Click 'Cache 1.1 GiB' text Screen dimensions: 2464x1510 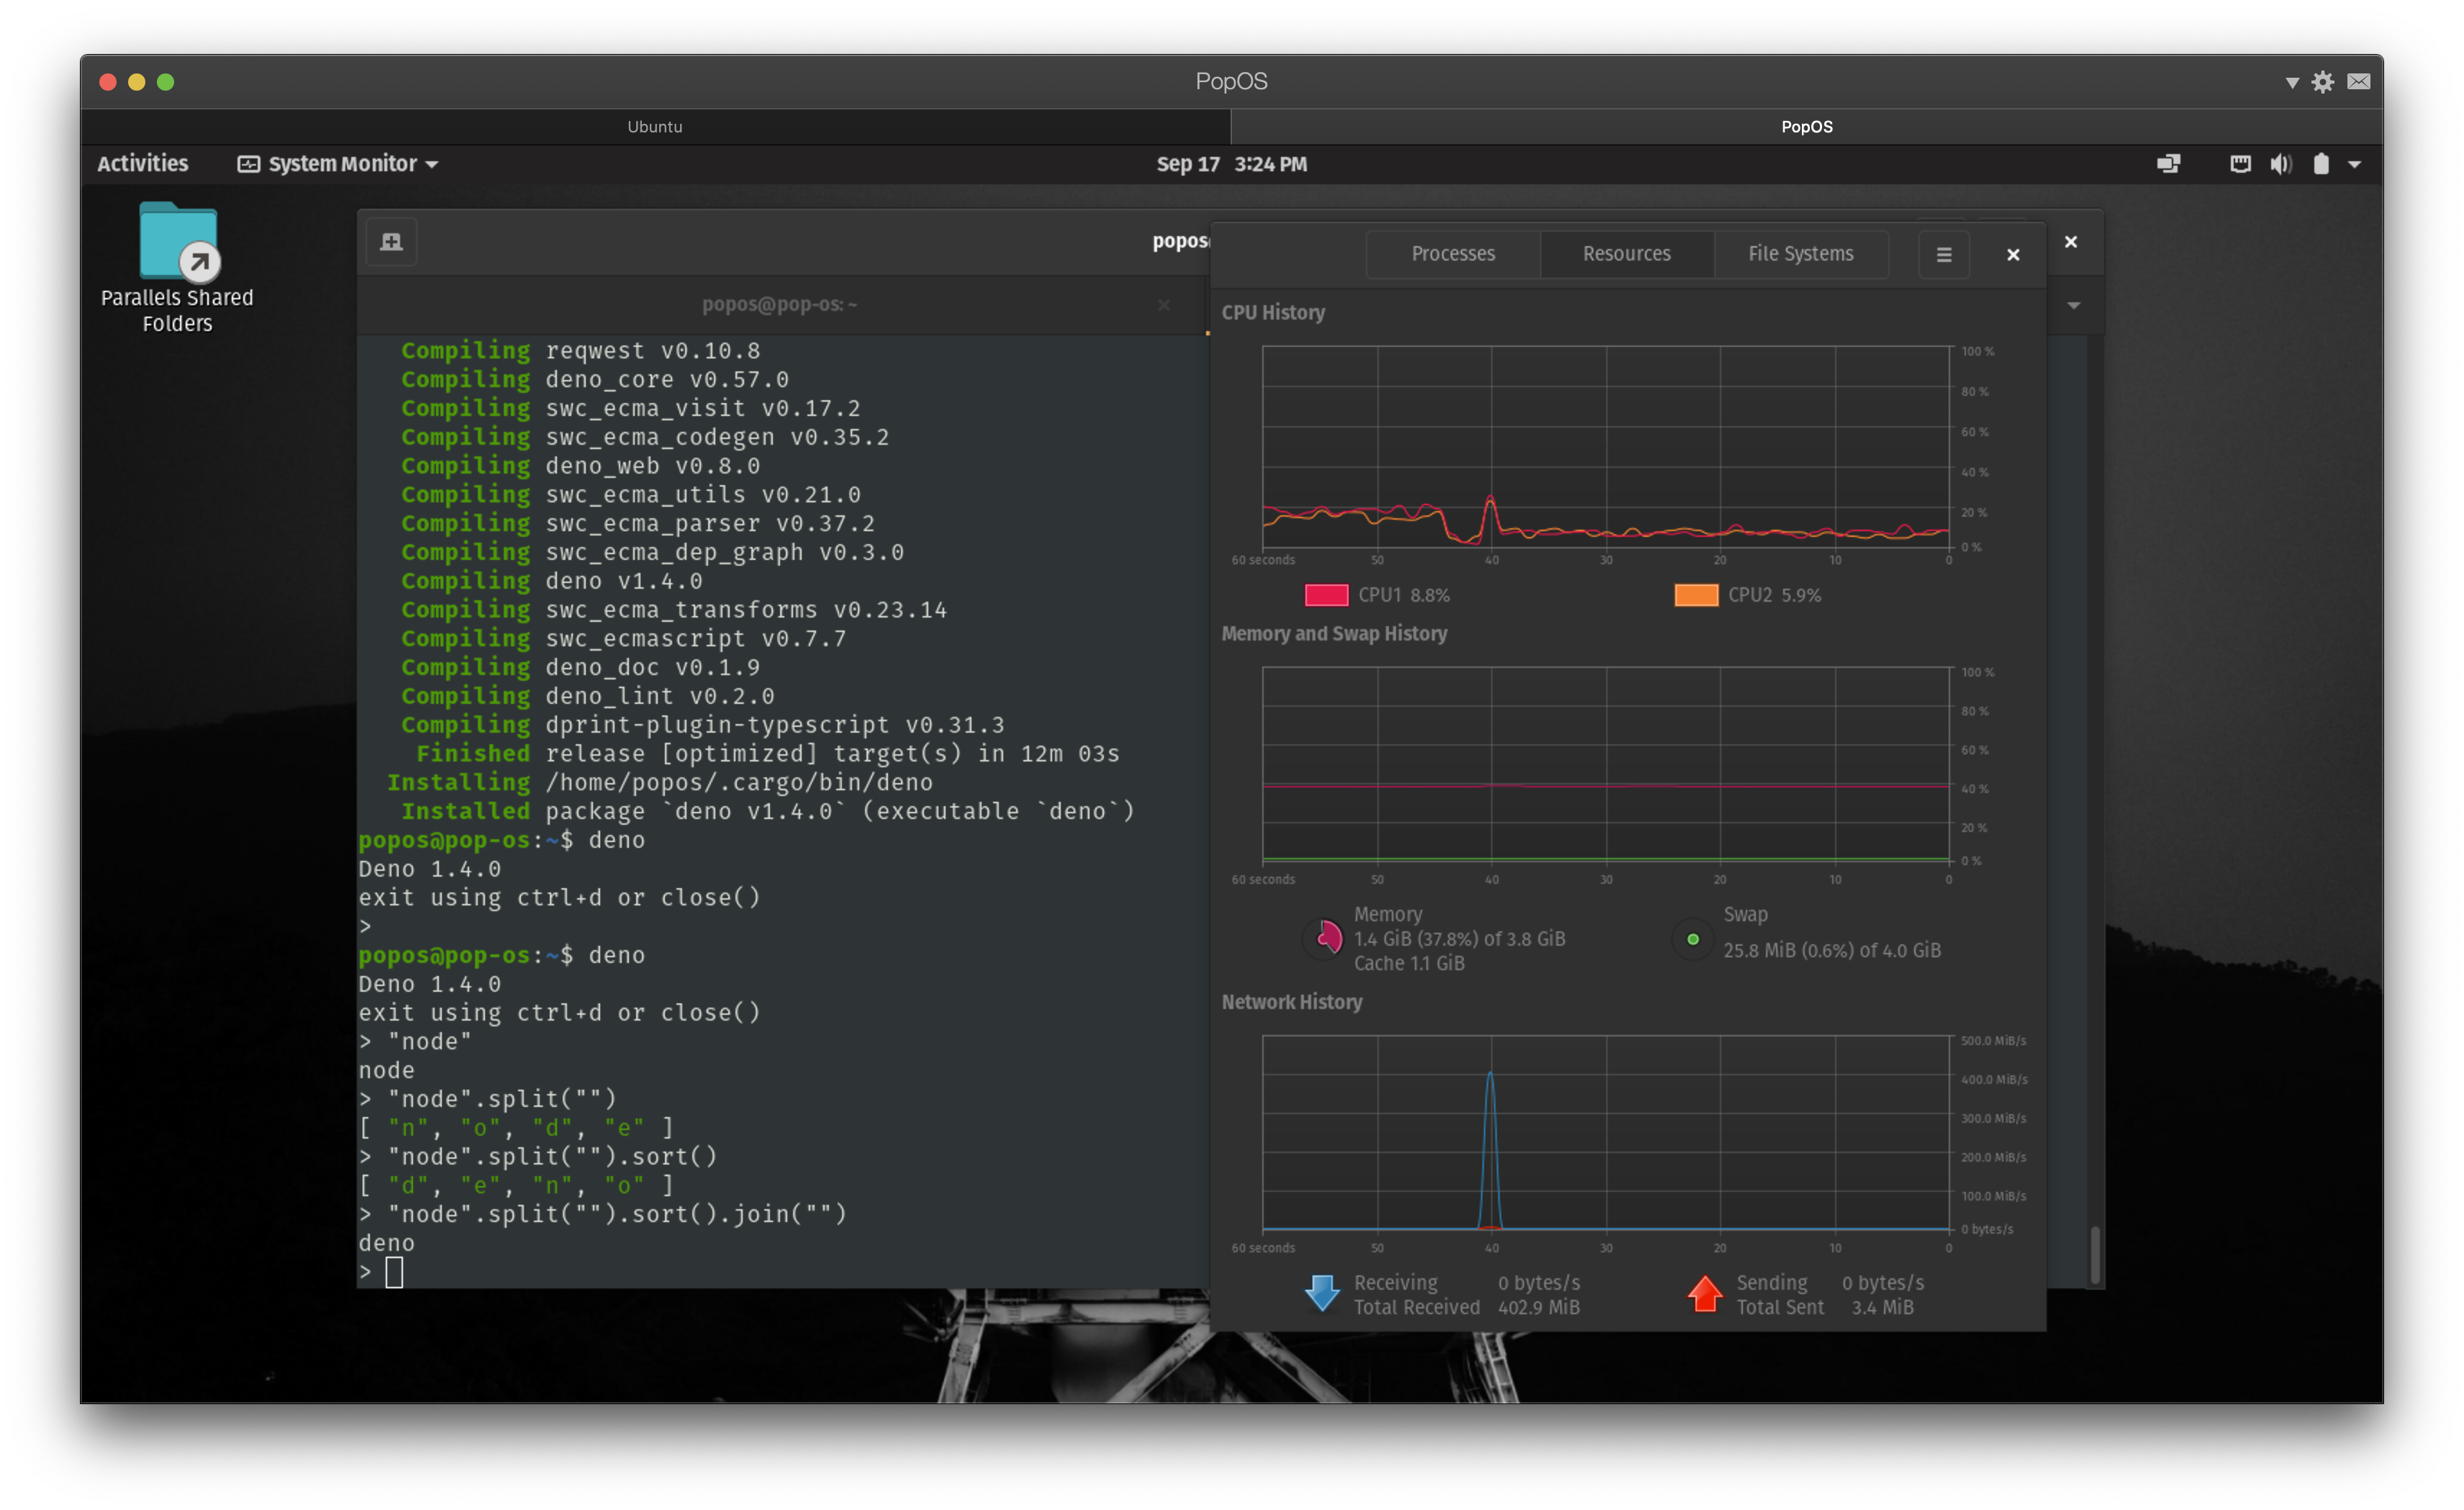click(x=1409, y=963)
